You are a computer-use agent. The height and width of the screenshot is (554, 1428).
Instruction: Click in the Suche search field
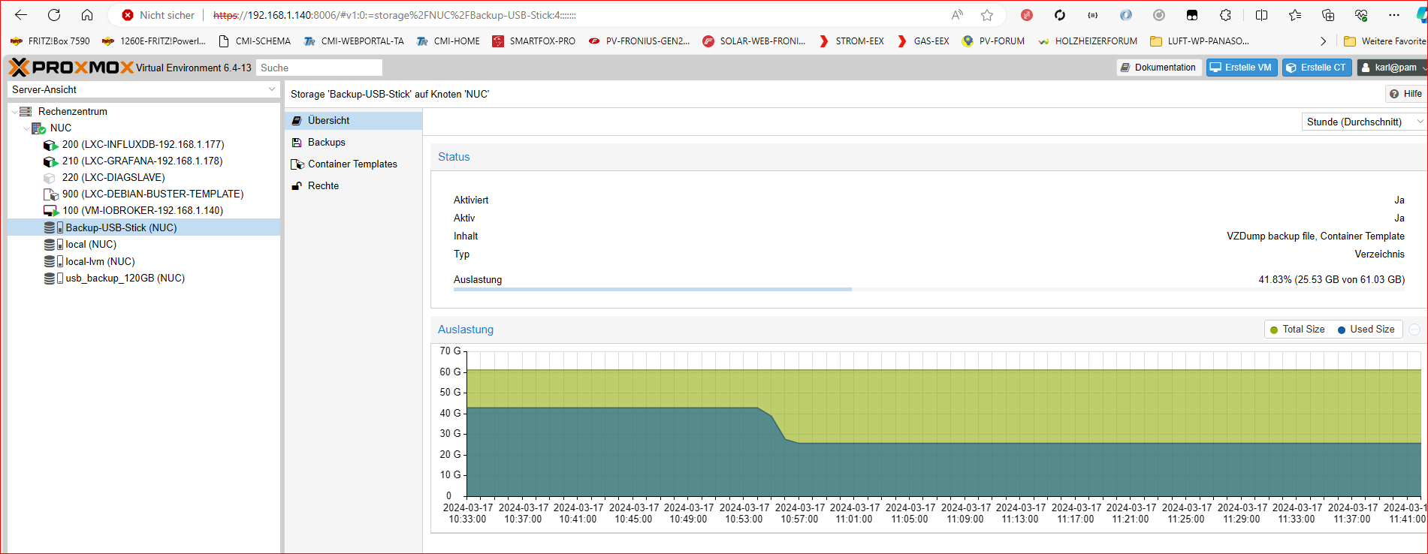319,68
